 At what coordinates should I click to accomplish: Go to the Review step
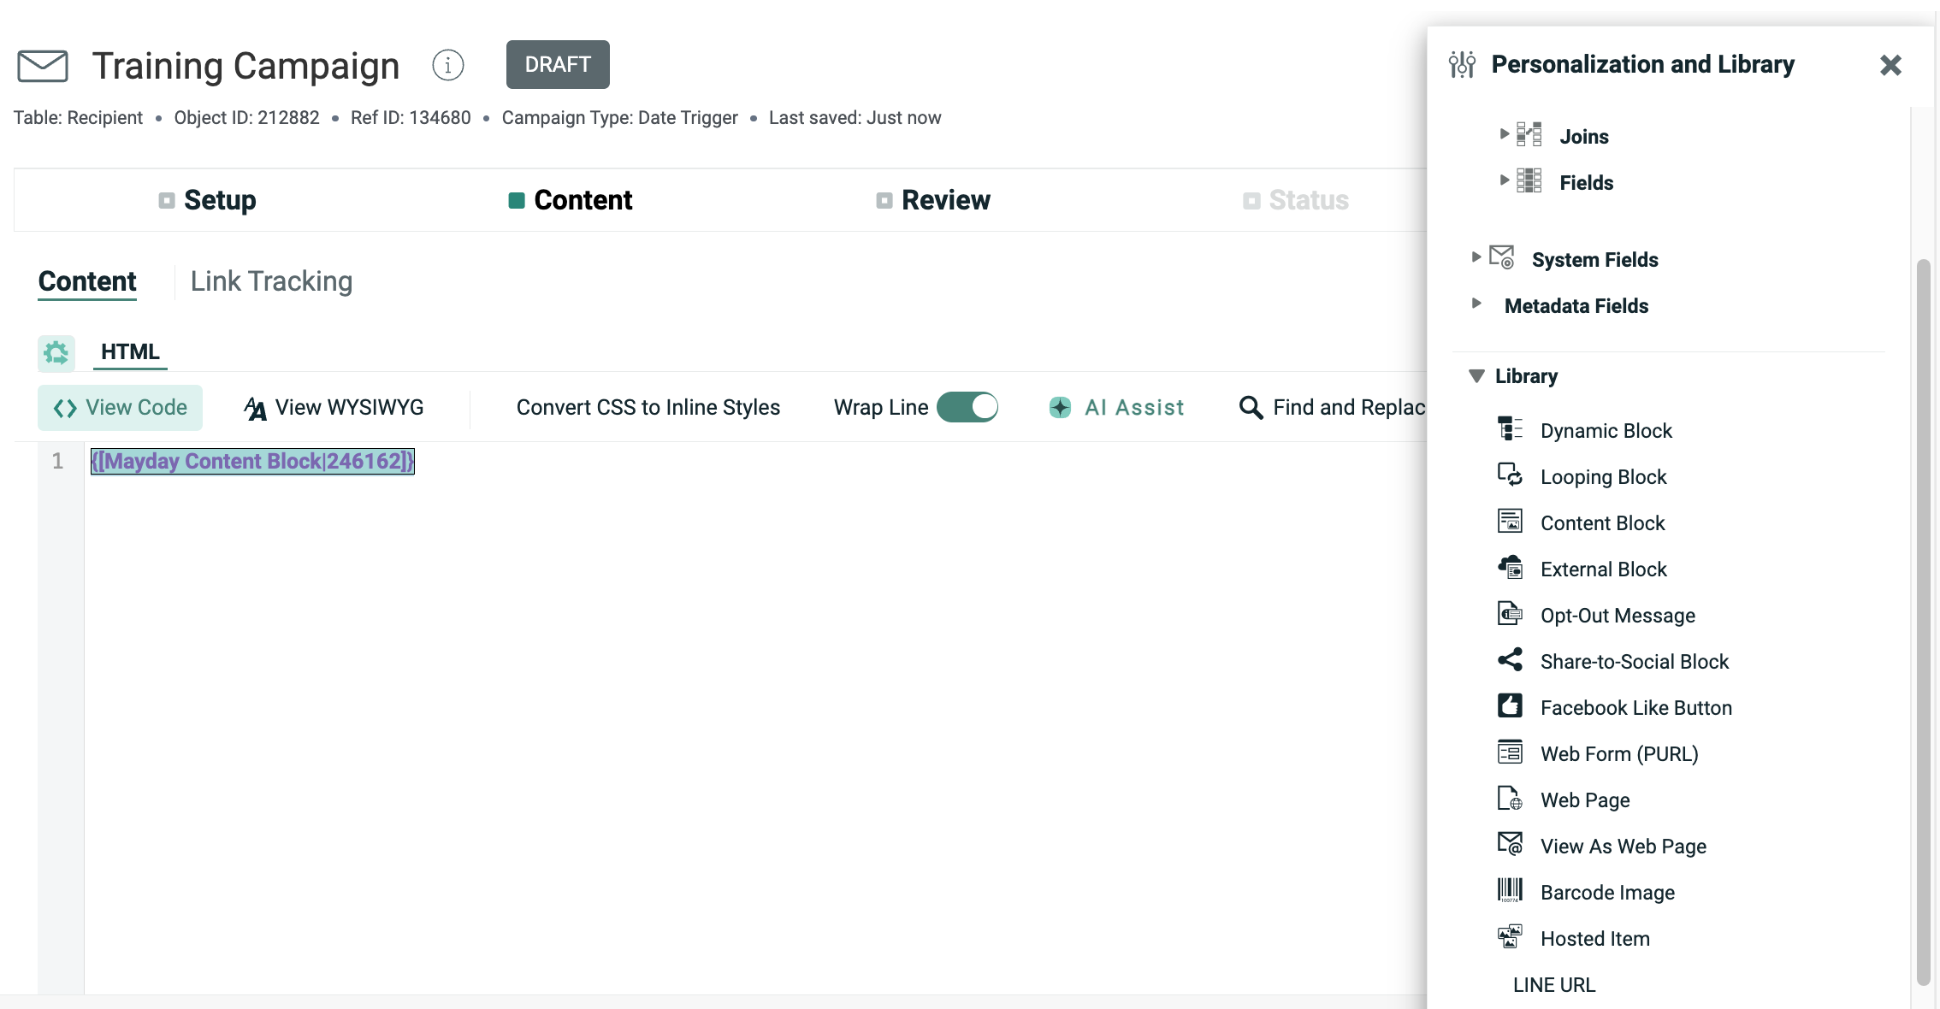[945, 200]
